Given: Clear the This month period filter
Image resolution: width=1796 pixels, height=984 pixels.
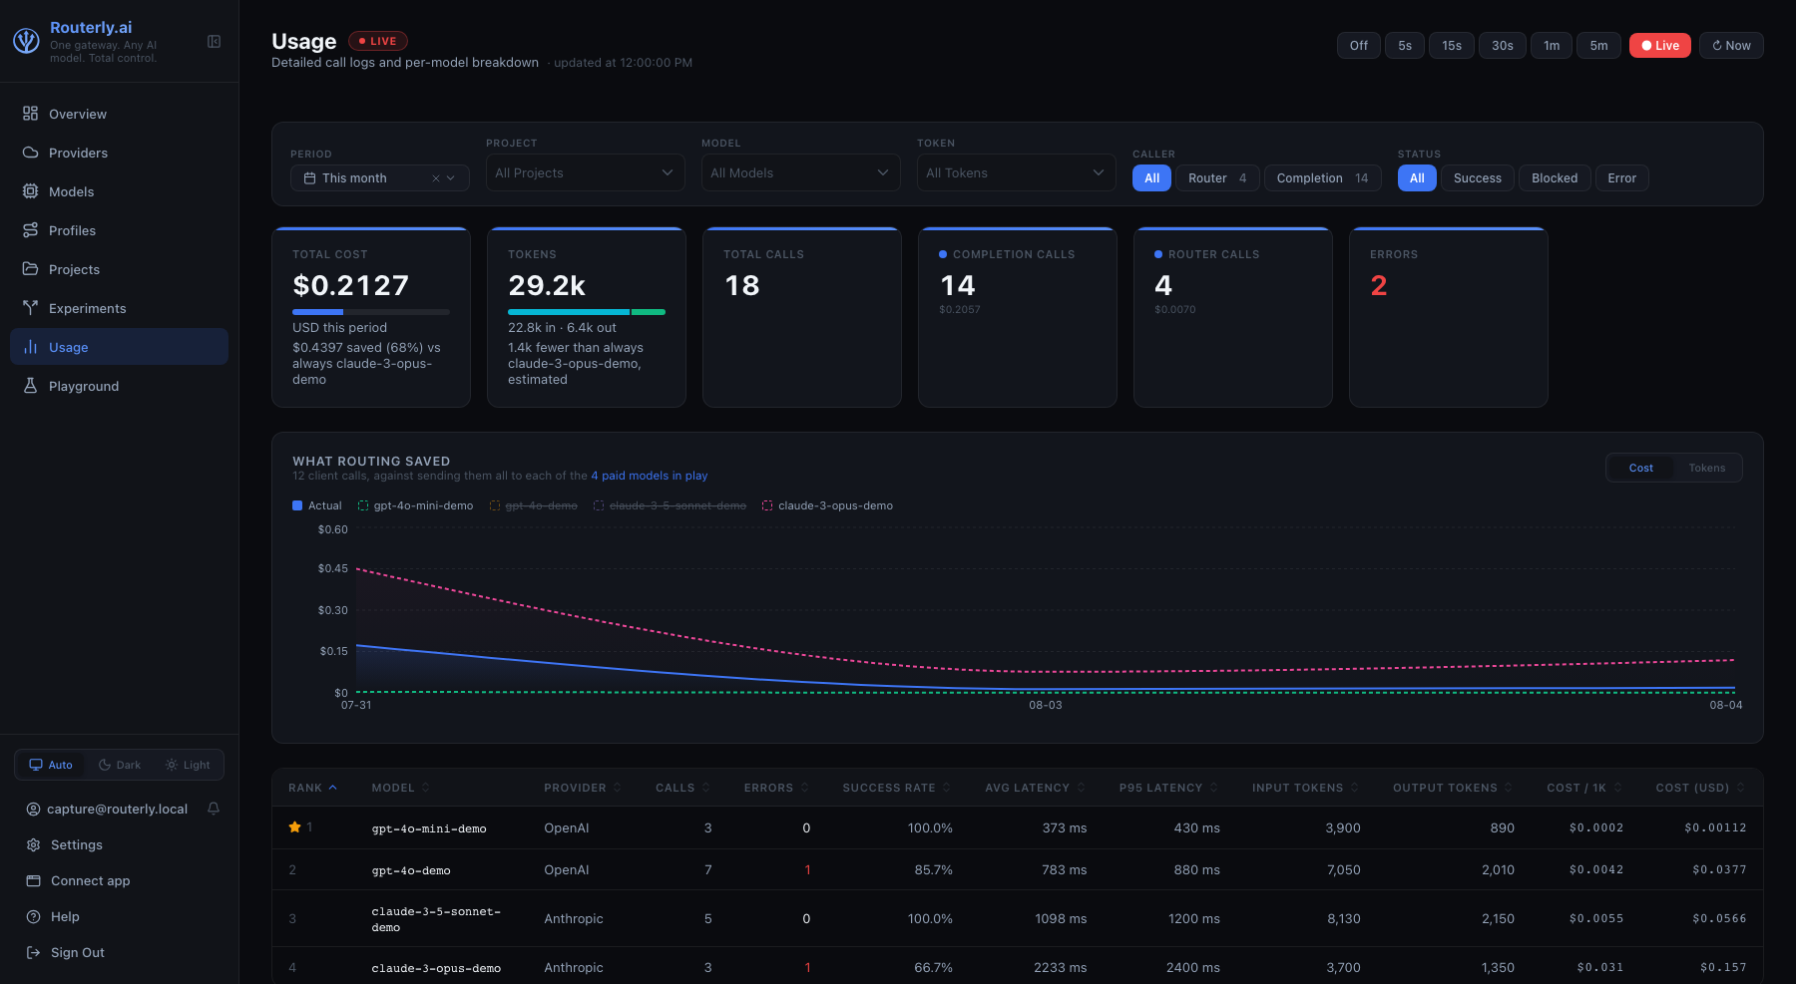Looking at the screenshot, I should [436, 178].
